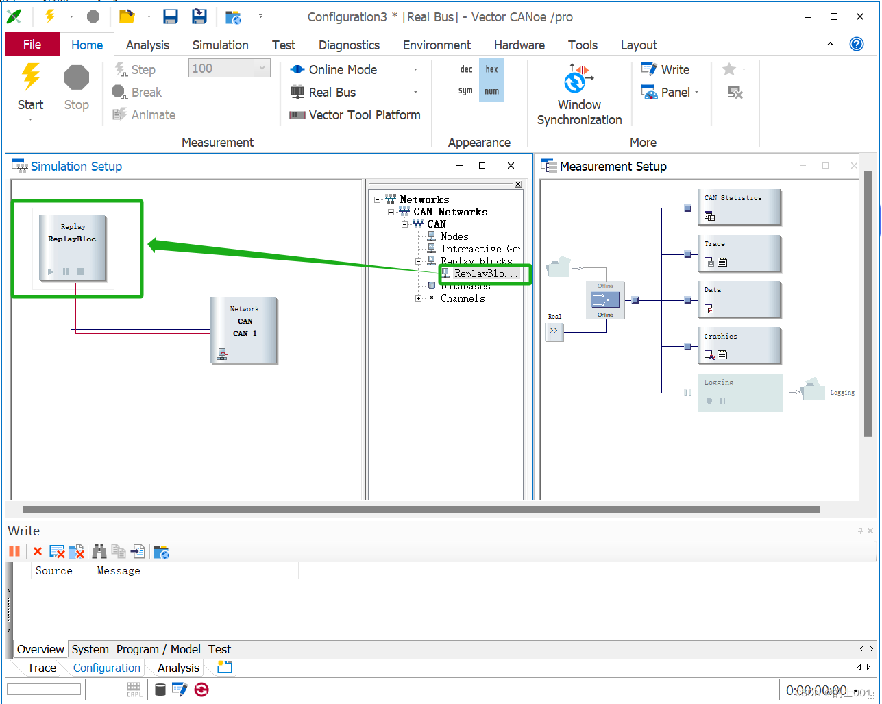
Task: Open the File menu
Action: point(32,45)
